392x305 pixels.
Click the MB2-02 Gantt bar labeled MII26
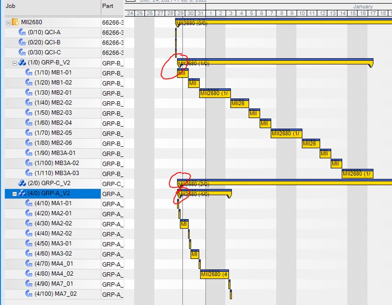(x=240, y=103)
